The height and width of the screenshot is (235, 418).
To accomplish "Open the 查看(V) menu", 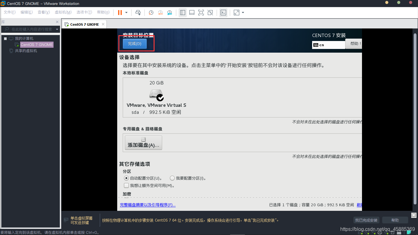I will [x=44, y=12].
